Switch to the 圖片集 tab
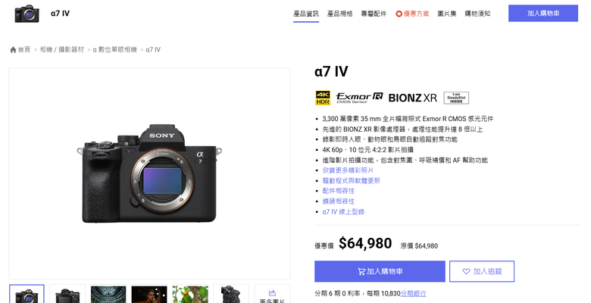Screen dimensions: 591x303 coord(447,14)
